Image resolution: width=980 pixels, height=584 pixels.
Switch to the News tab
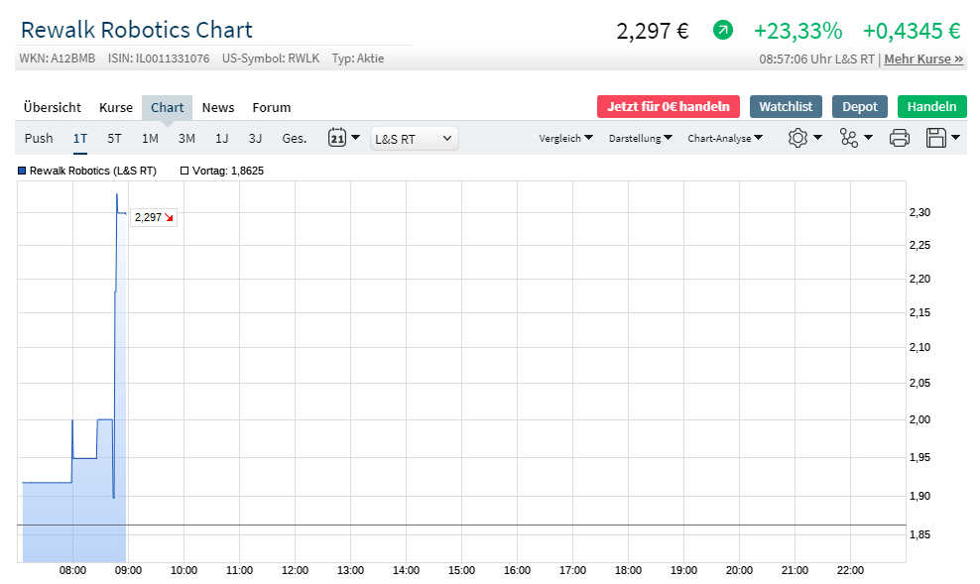[x=217, y=107]
